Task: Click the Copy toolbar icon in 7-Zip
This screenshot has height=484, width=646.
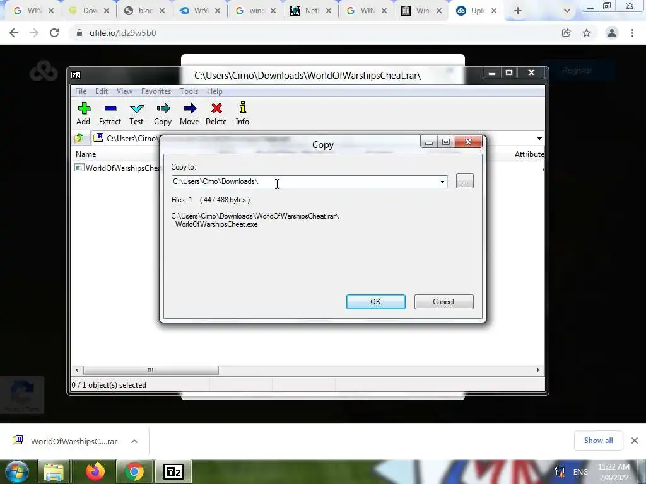Action: [163, 113]
